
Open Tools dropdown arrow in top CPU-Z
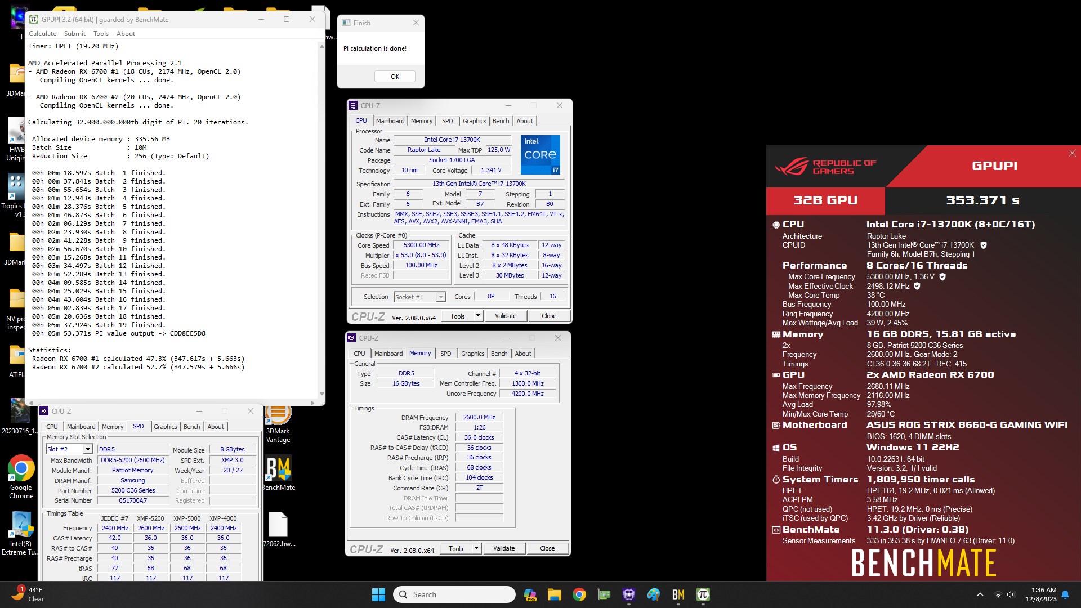pos(478,316)
